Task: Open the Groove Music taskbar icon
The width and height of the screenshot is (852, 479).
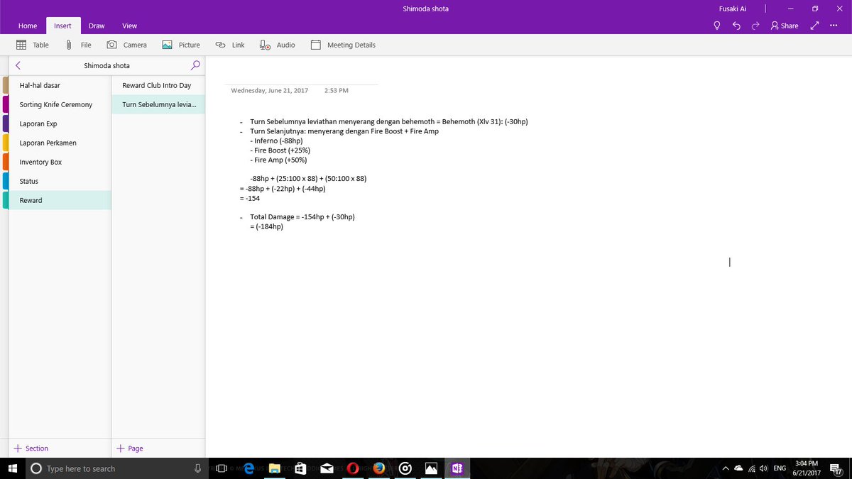Action: point(405,468)
